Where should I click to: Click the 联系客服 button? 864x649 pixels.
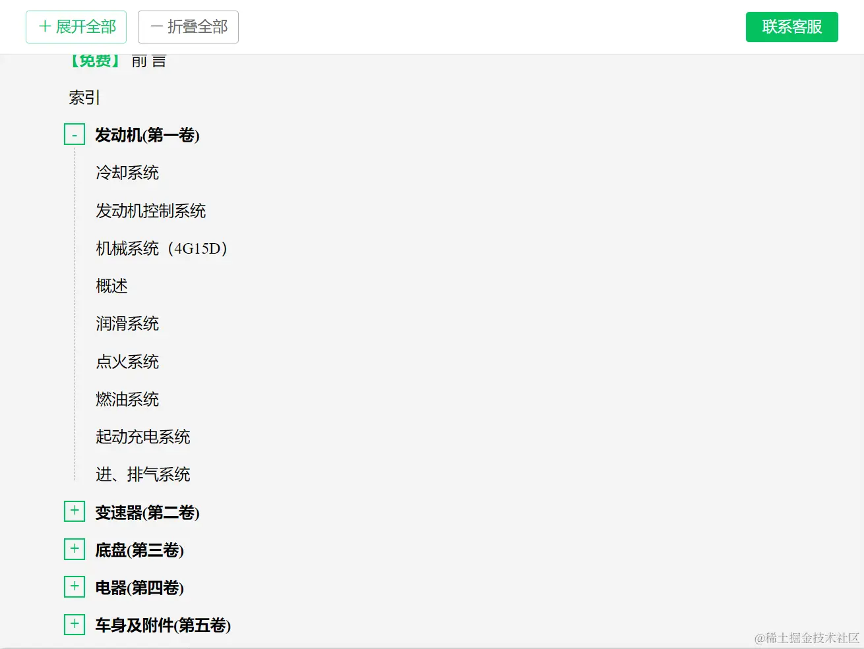[x=791, y=27]
